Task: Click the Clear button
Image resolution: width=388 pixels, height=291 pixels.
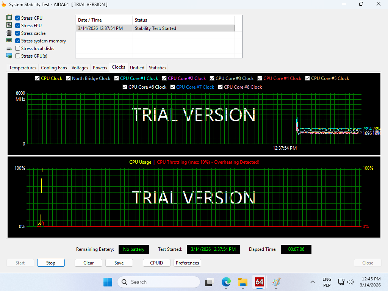Action: coord(88,263)
